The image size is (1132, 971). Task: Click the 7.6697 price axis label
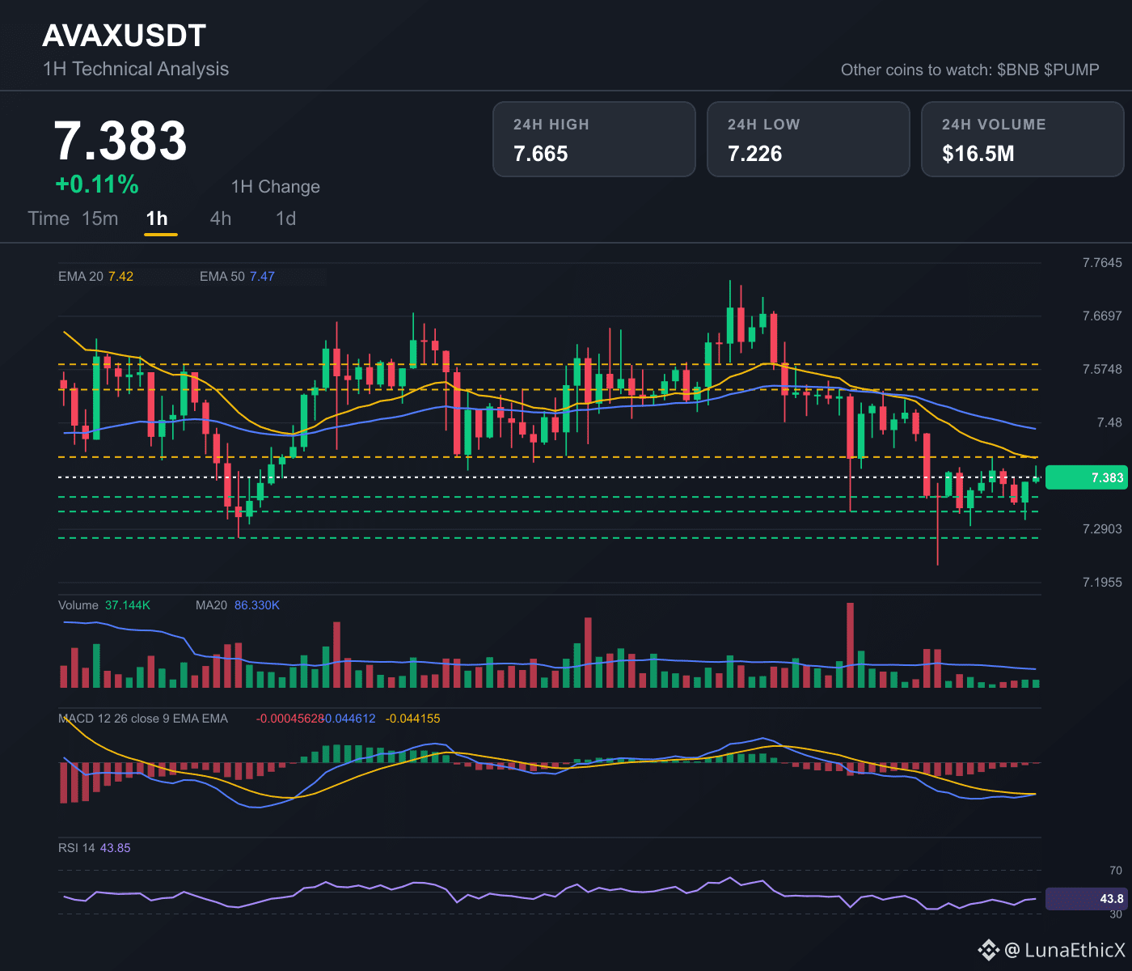coord(1102,316)
